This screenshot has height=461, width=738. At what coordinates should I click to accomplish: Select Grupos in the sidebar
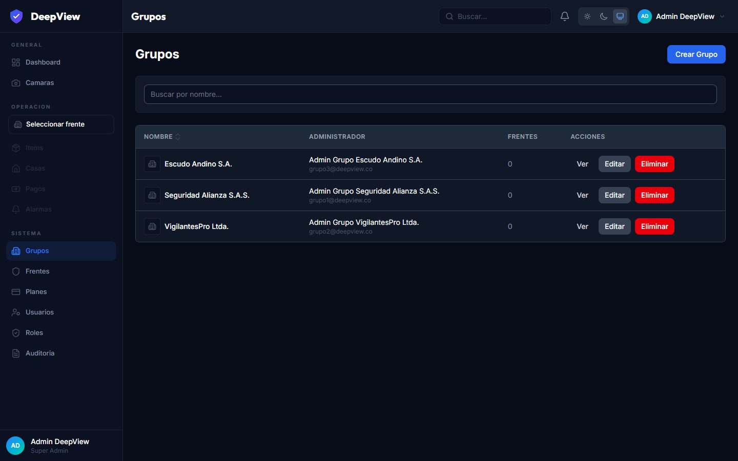pyautogui.click(x=61, y=251)
